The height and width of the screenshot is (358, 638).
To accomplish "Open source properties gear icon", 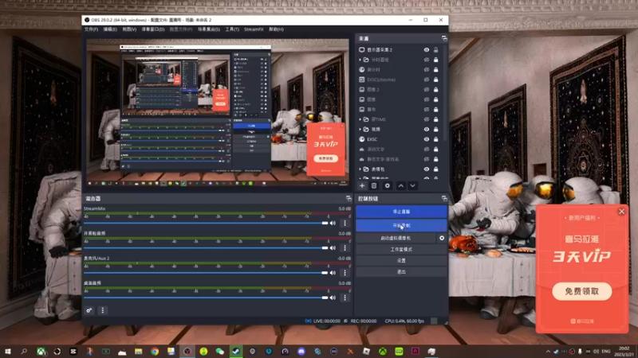I will point(388,186).
